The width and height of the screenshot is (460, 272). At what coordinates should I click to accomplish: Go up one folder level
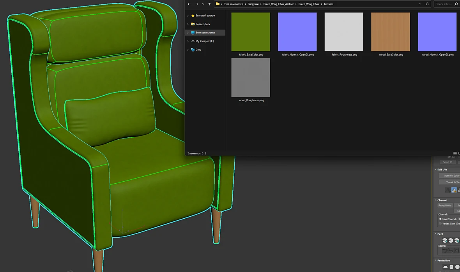[x=209, y=4]
